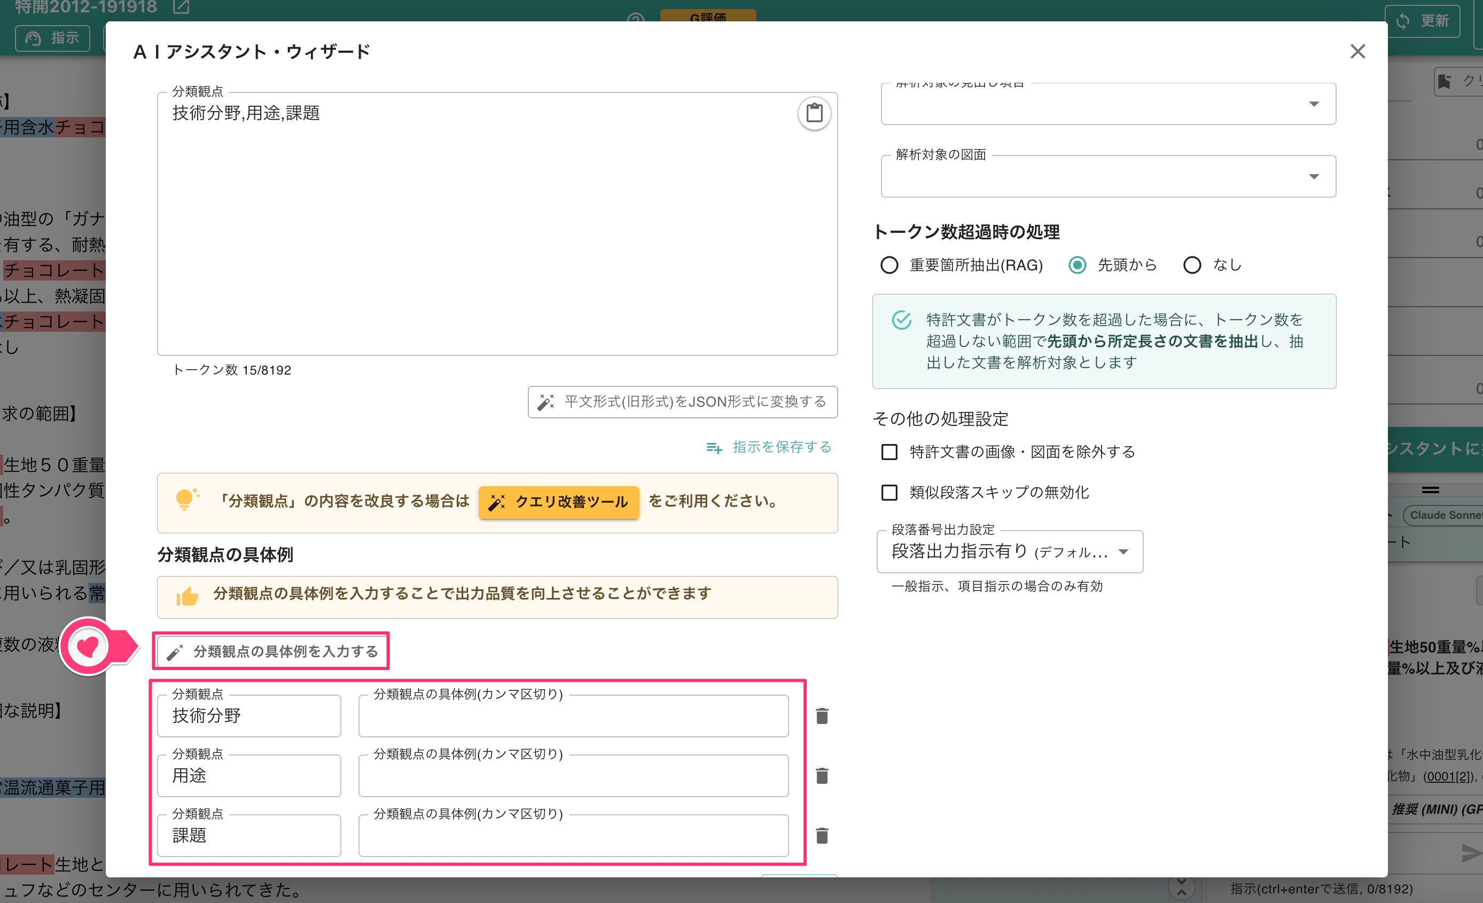Close the AIアシスタント・ウィザード dialog
Image resolution: width=1483 pixels, height=903 pixels.
(x=1357, y=52)
